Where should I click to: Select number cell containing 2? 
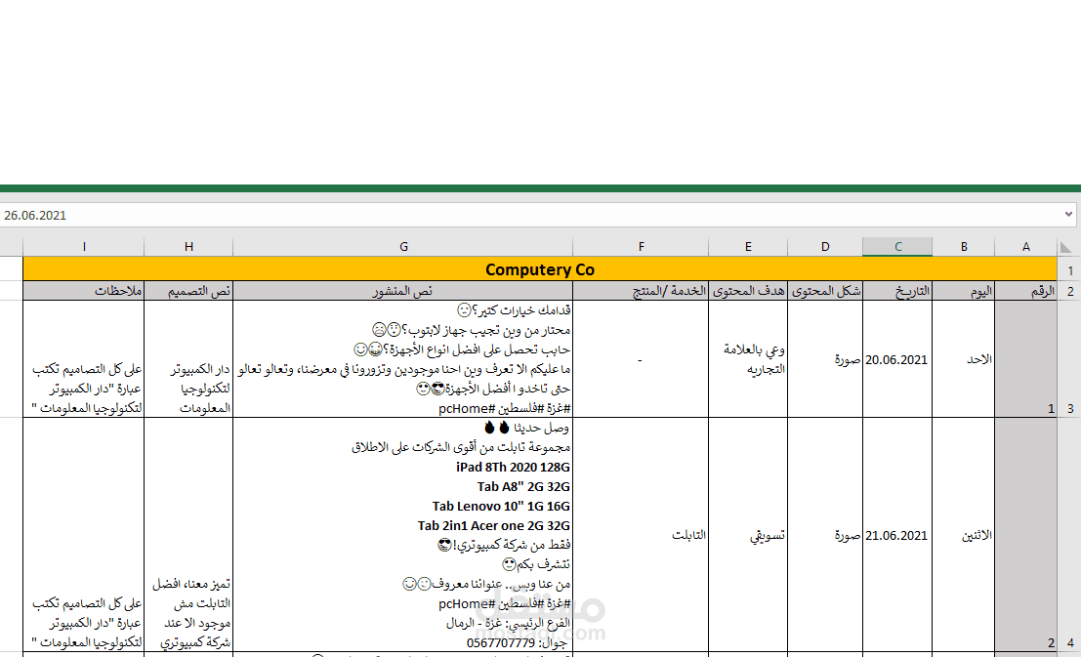(1026, 535)
